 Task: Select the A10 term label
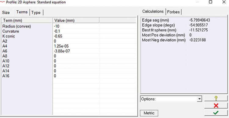(6, 61)
